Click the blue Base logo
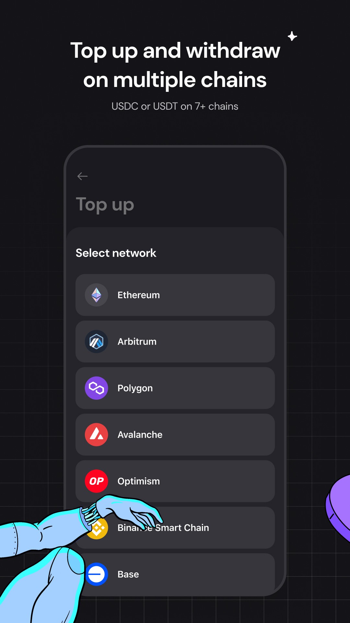This screenshot has height=623, width=350. coord(96,574)
